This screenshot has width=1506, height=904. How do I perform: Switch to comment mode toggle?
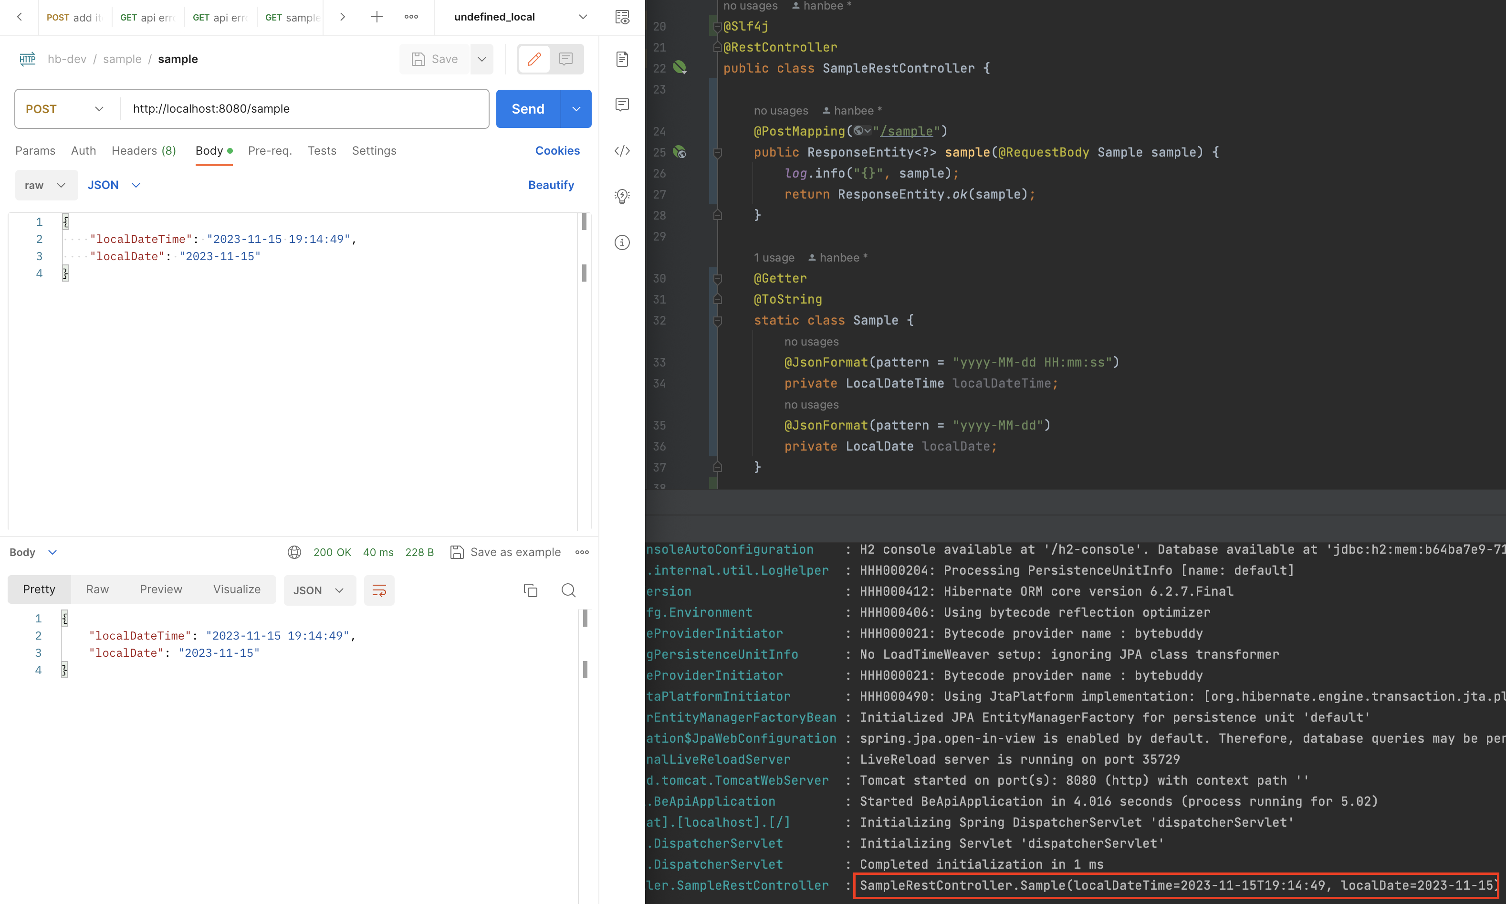coord(566,59)
